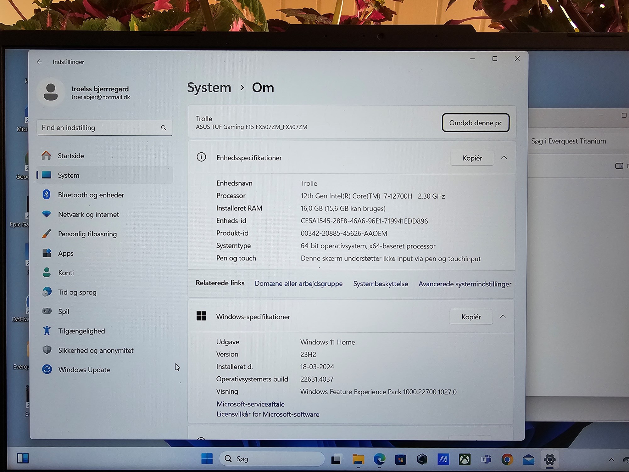
Task: Open the user profile avatar
Action: pos(51,93)
